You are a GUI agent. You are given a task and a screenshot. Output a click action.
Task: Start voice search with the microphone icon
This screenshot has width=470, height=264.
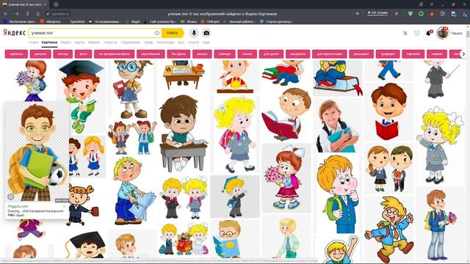click(x=194, y=33)
